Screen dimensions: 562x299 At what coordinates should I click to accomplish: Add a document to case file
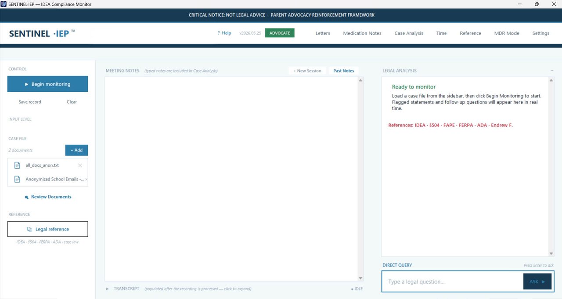[76, 150]
